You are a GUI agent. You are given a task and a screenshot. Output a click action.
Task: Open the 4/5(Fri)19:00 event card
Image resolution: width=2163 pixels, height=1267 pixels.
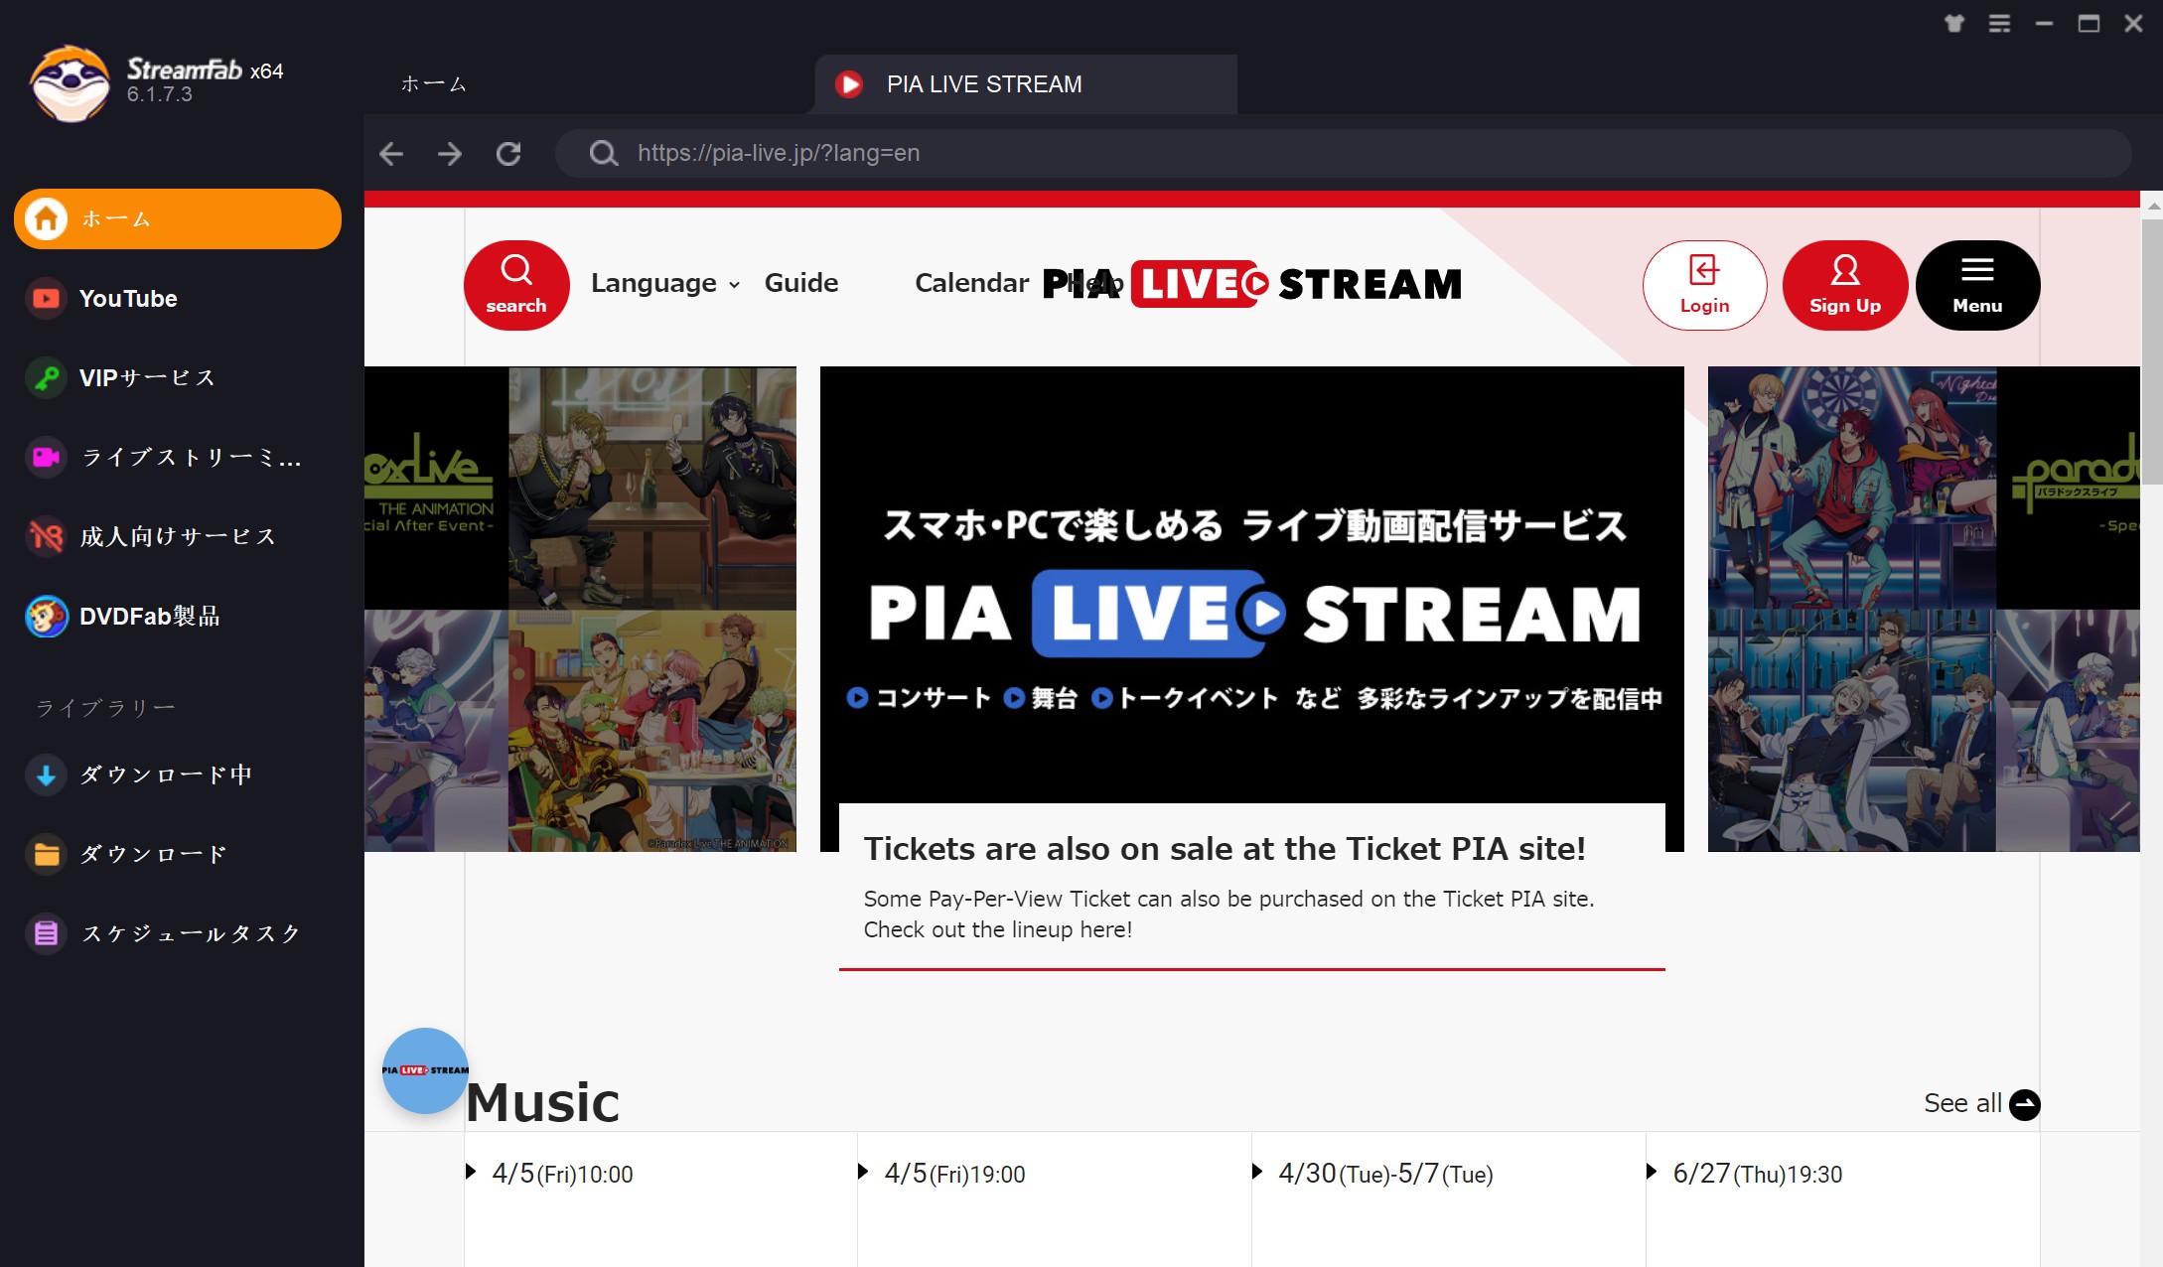tap(1055, 1199)
